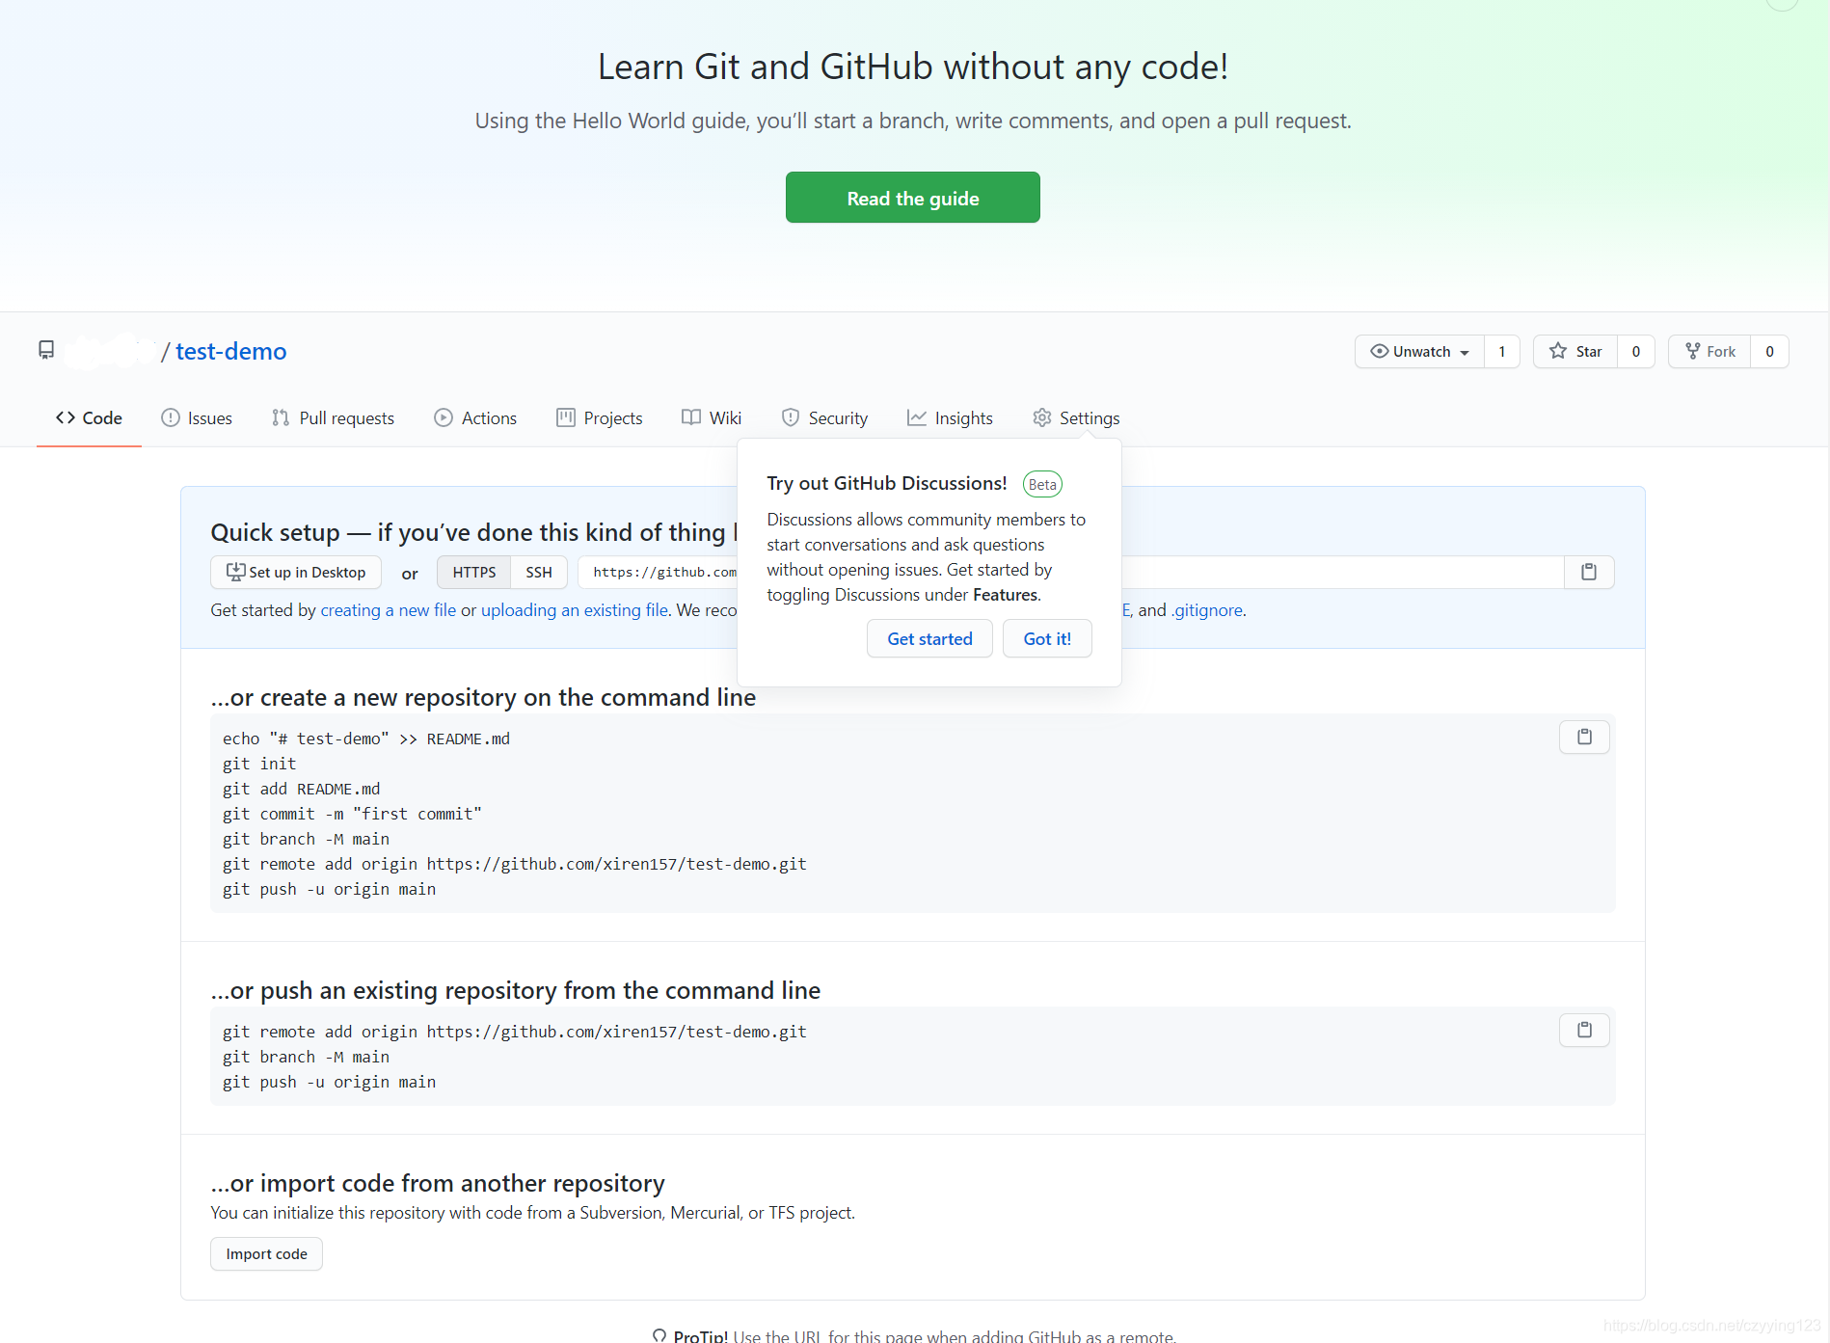1830x1343 pixels.
Task: Copy the clone URL to clipboard
Action: [x=1589, y=572]
